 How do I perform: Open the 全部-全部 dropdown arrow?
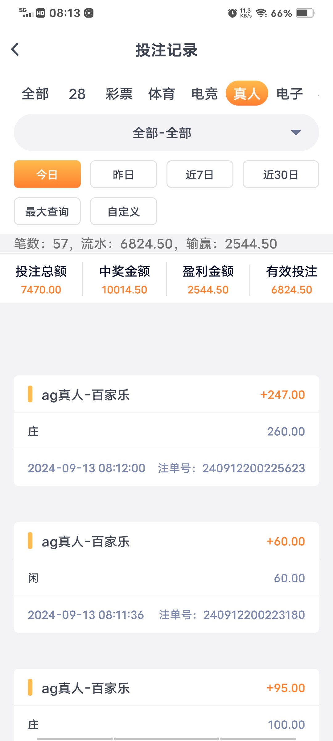pyautogui.click(x=296, y=132)
